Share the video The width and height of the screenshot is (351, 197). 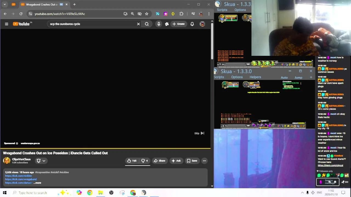click(159, 161)
